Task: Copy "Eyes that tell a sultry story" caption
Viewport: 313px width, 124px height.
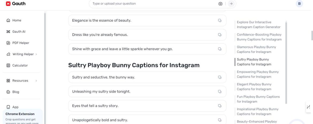Action: click(x=220, y=106)
